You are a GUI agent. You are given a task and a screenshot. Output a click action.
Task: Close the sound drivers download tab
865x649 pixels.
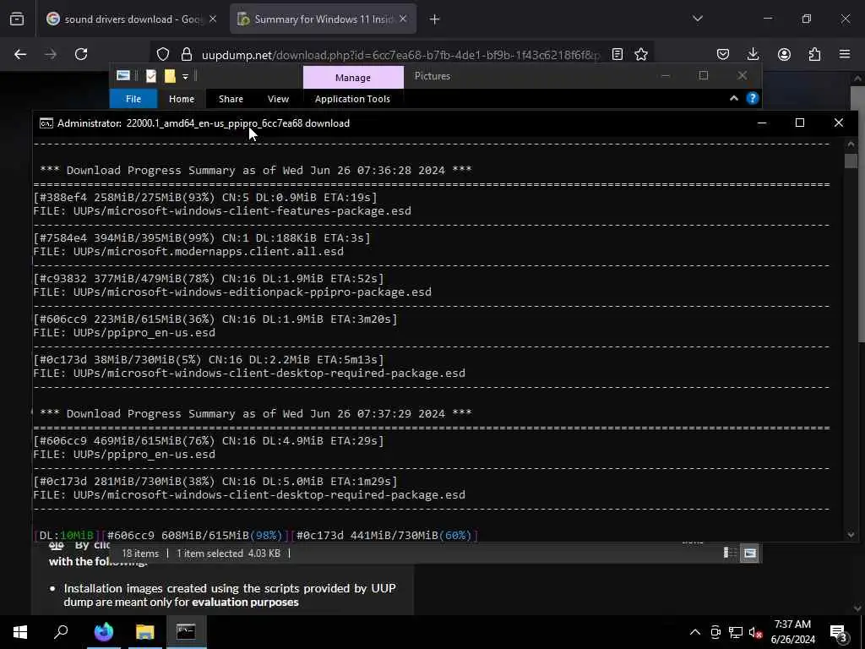(x=213, y=19)
